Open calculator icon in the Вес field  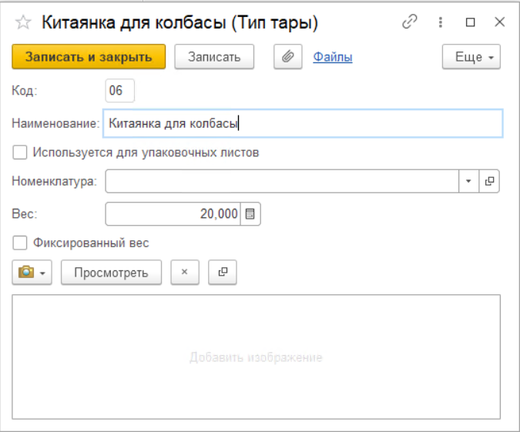250,214
